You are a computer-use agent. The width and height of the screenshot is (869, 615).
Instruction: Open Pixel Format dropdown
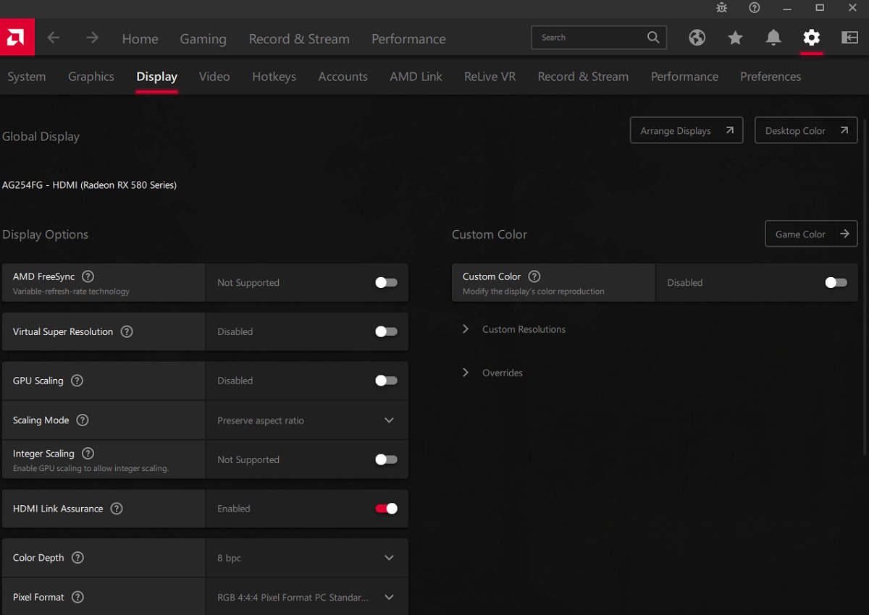tap(307, 597)
